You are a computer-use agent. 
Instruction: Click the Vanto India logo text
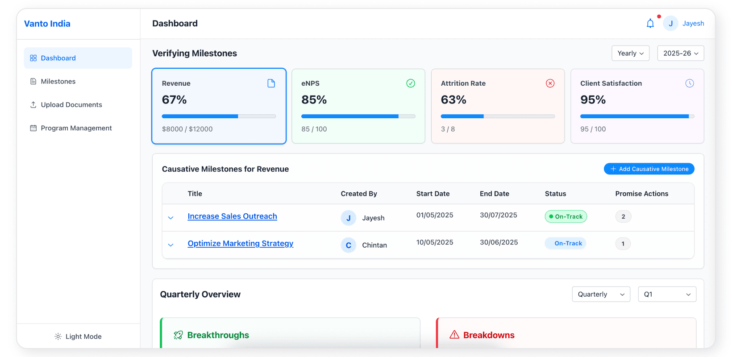pos(47,24)
